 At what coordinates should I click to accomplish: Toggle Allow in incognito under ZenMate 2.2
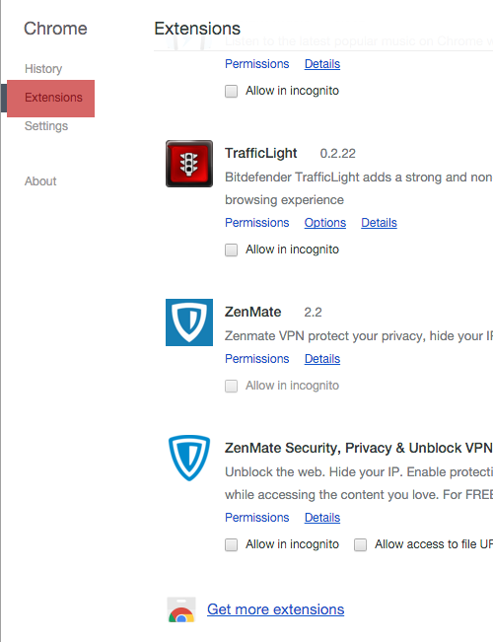231,386
